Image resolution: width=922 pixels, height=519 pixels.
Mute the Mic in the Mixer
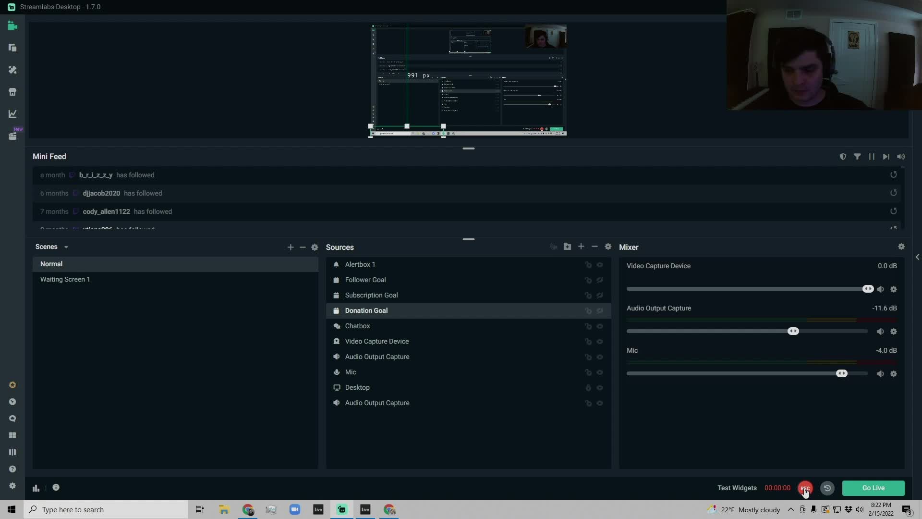tap(880, 374)
